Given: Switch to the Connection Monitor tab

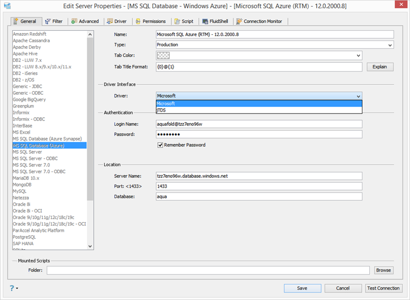Looking at the screenshot, I should (259, 21).
